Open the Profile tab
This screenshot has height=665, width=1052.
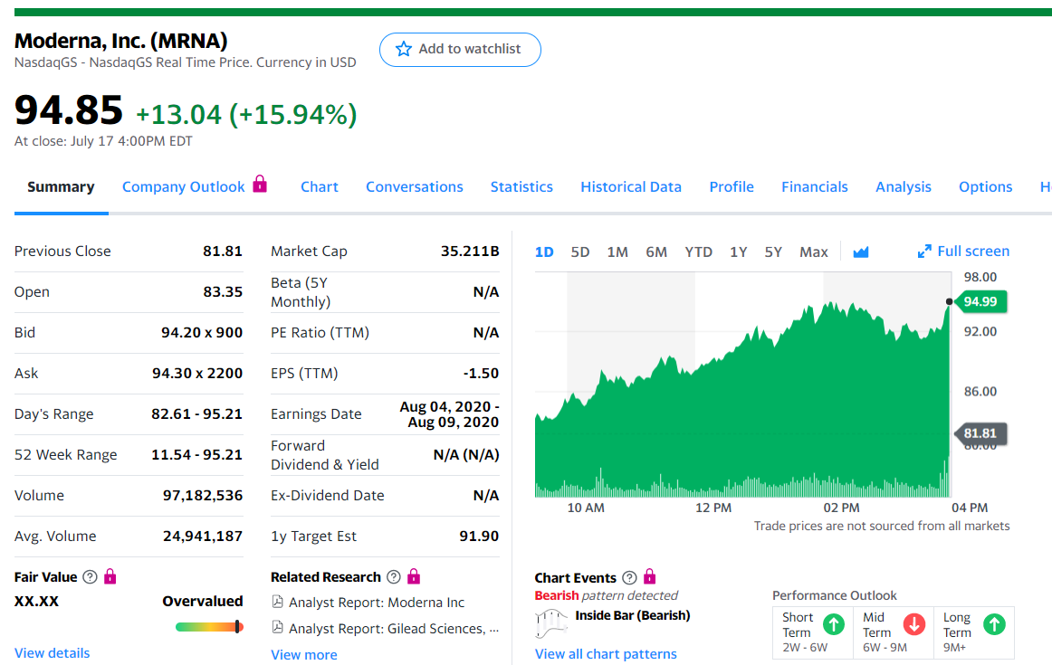[732, 187]
